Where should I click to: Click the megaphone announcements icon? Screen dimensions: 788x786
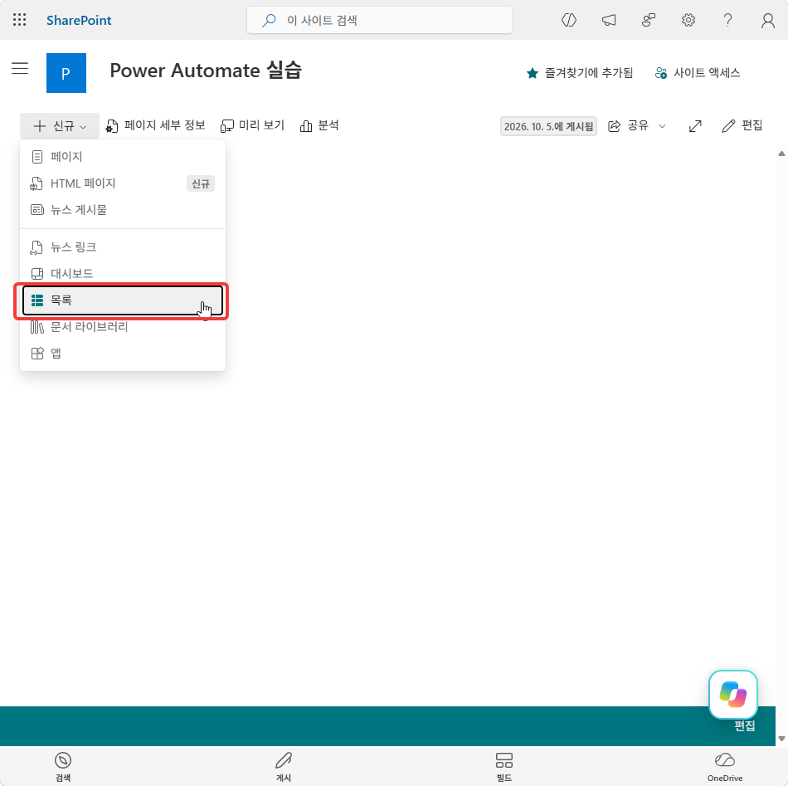(x=609, y=20)
